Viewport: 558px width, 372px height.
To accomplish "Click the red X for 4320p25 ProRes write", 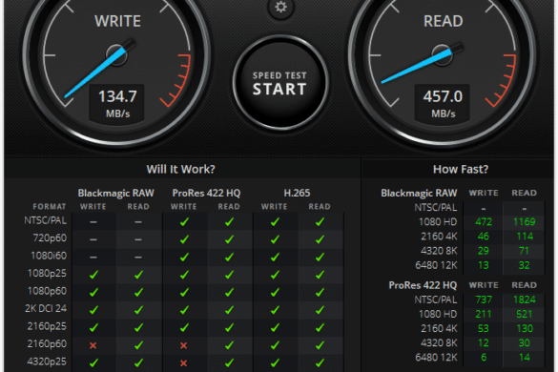I will (184, 363).
